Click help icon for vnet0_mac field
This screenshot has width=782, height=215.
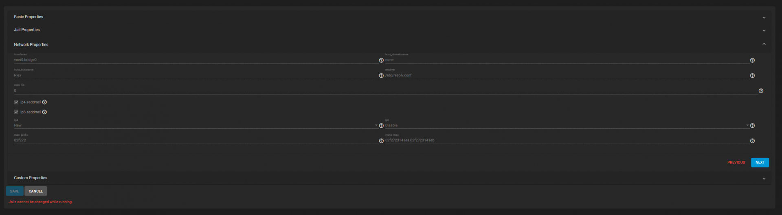tap(752, 141)
